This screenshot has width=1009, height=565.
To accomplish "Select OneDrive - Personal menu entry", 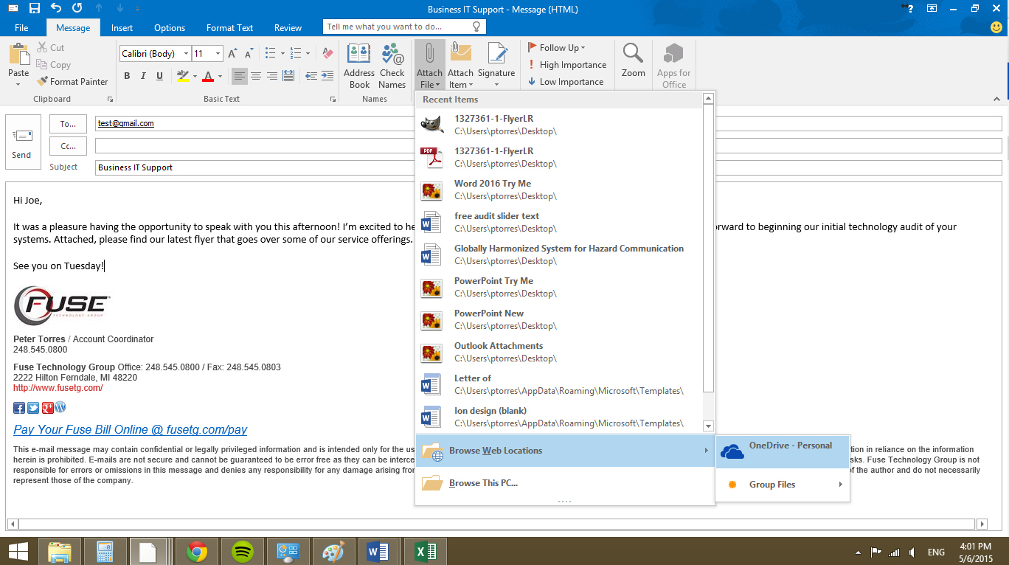I will 783,451.
